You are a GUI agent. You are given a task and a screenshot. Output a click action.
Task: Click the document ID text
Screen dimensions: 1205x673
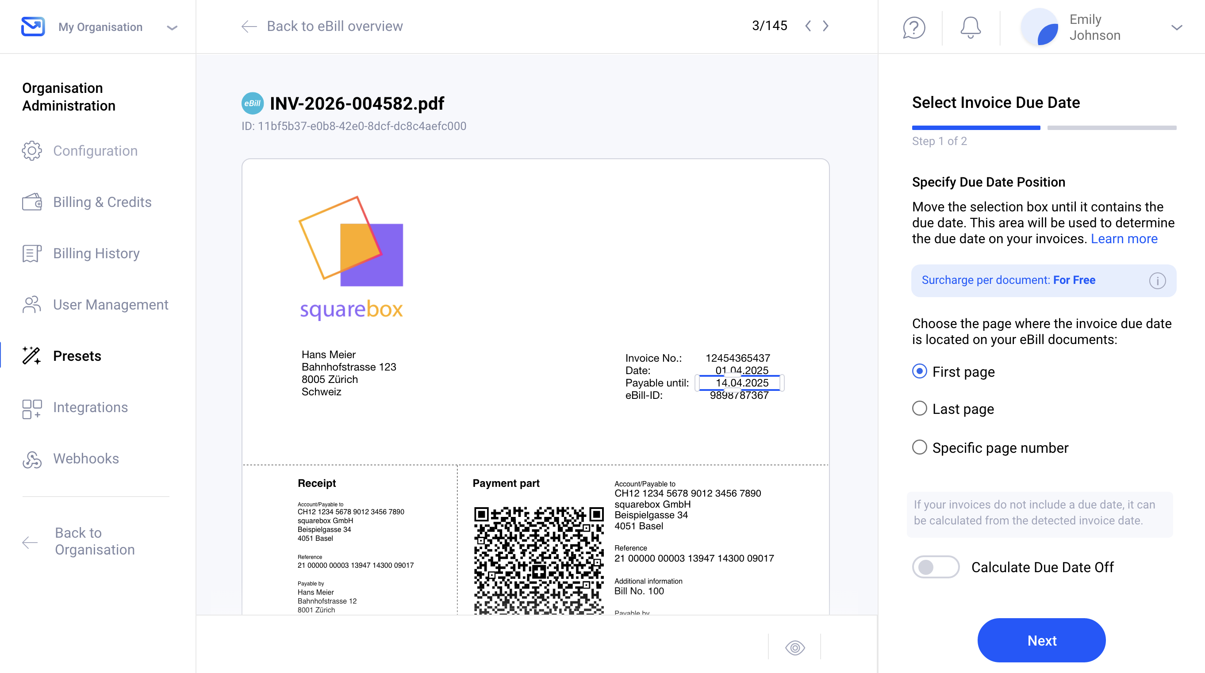coord(353,126)
